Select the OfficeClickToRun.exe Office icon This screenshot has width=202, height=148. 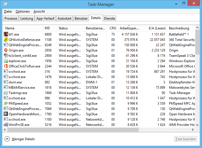pyautogui.click(x=6, y=66)
